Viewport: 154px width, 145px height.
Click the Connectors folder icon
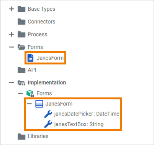21,21
